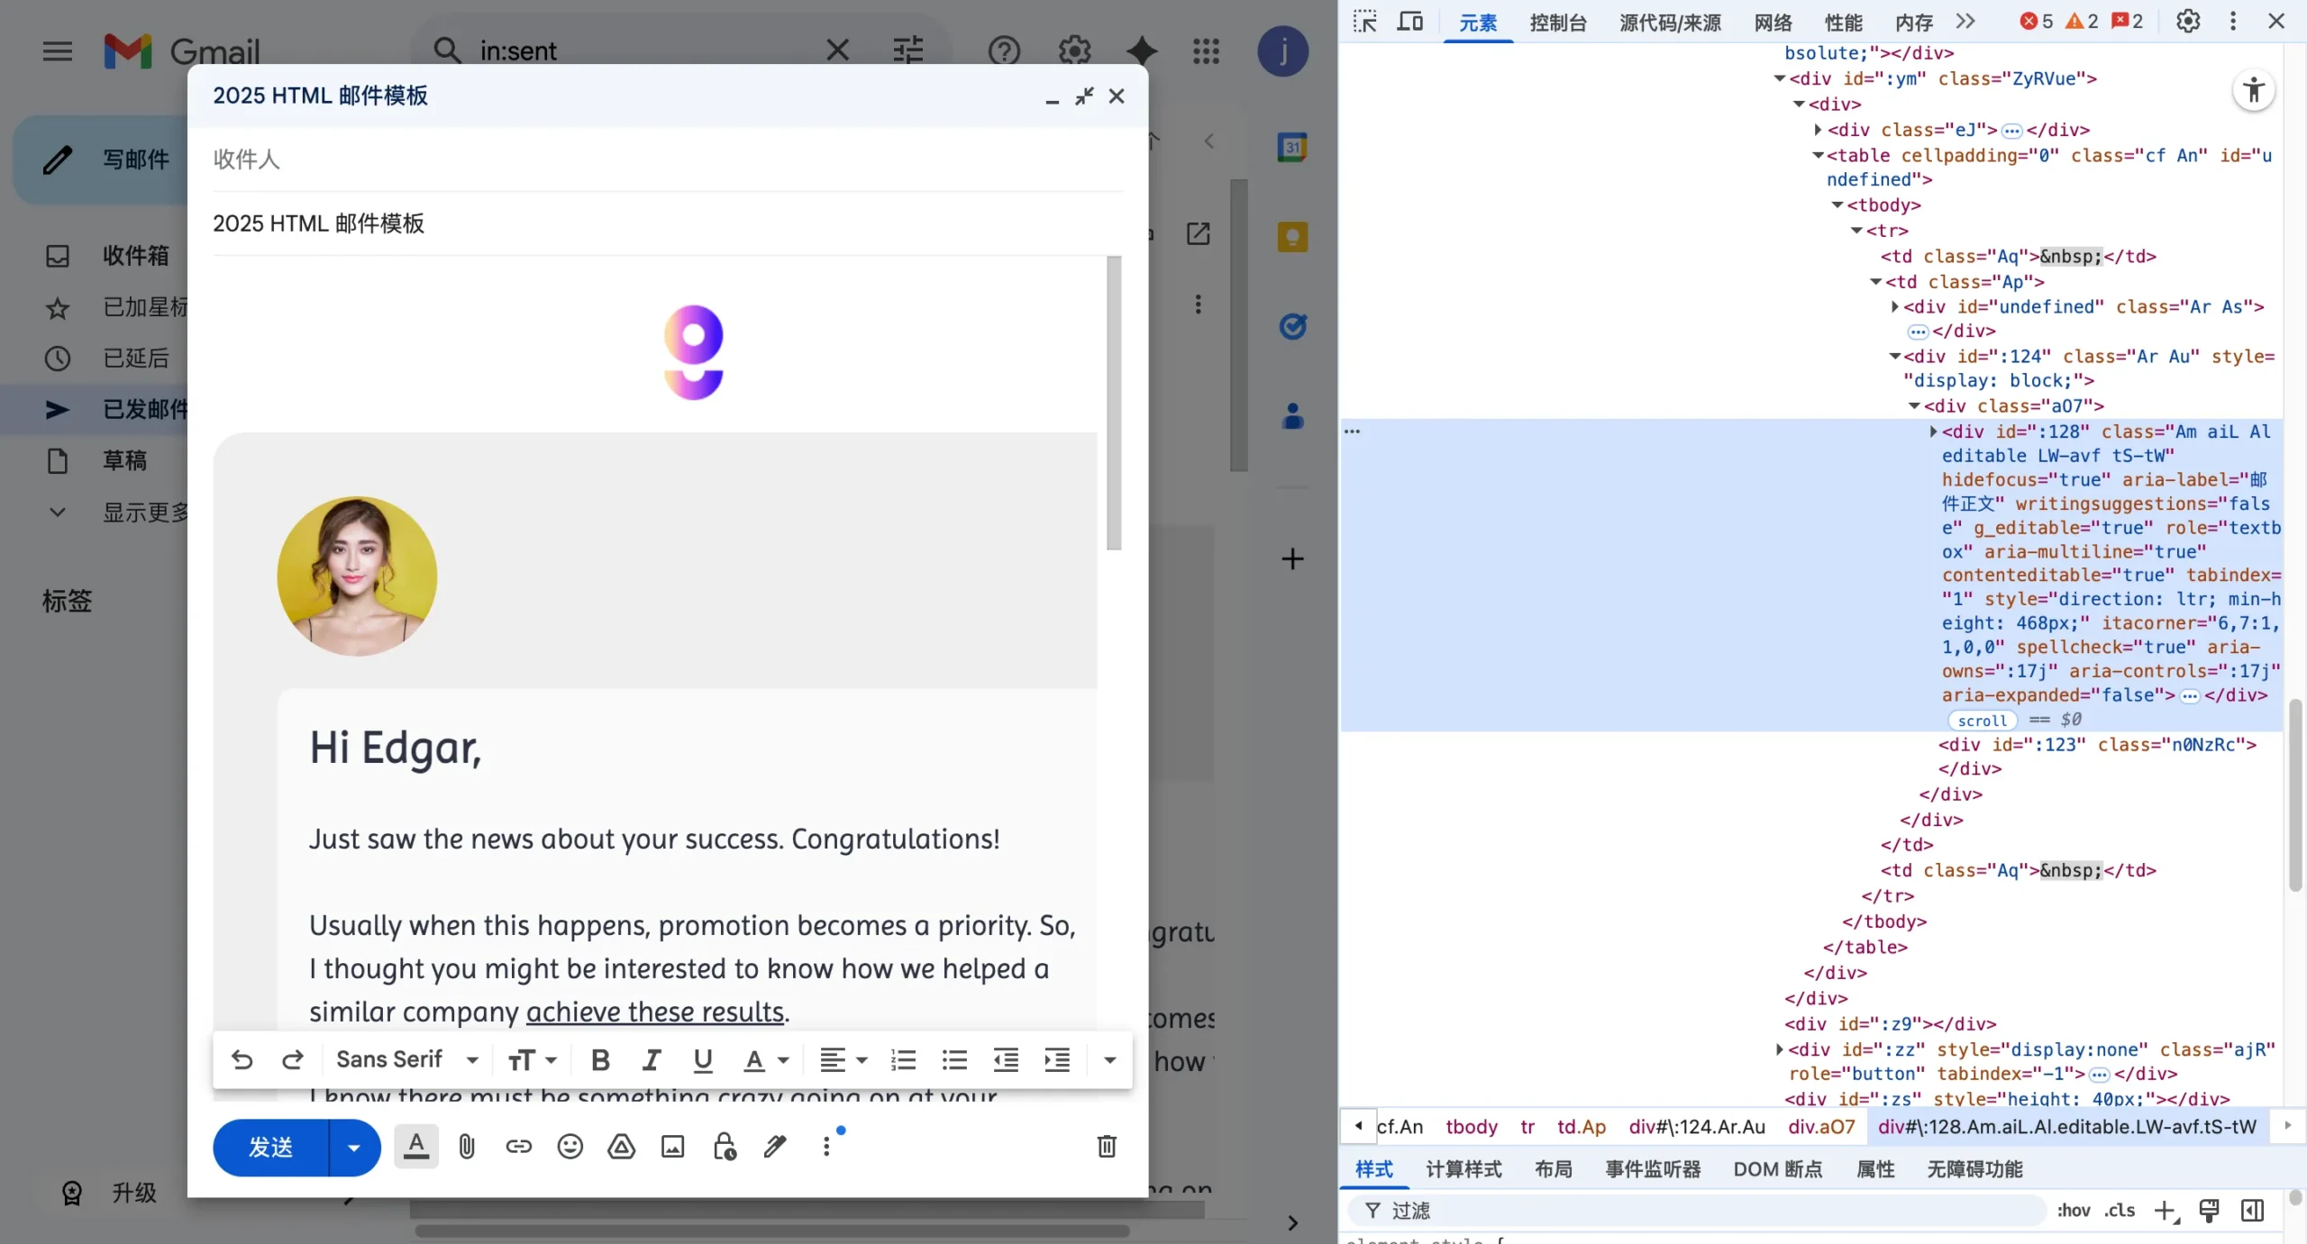
Task: Click the achieve these results link
Action: coord(655,1012)
